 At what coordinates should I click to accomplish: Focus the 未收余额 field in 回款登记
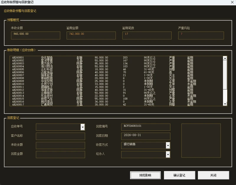tap(60, 145)
